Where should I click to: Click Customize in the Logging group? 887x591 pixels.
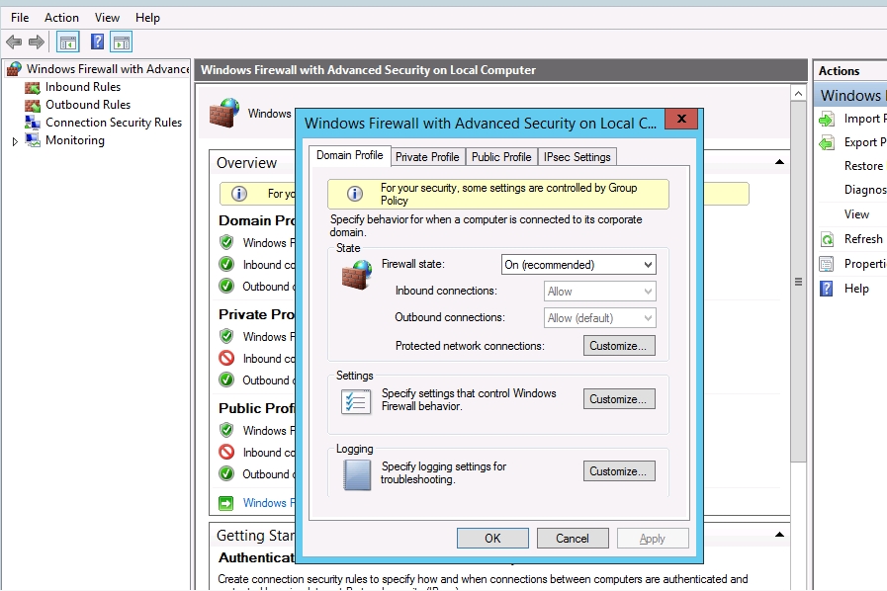tap(619, 471)
